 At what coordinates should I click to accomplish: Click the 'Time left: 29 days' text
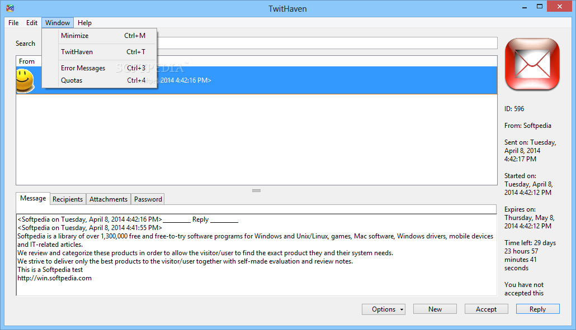(x=530, y=243)
